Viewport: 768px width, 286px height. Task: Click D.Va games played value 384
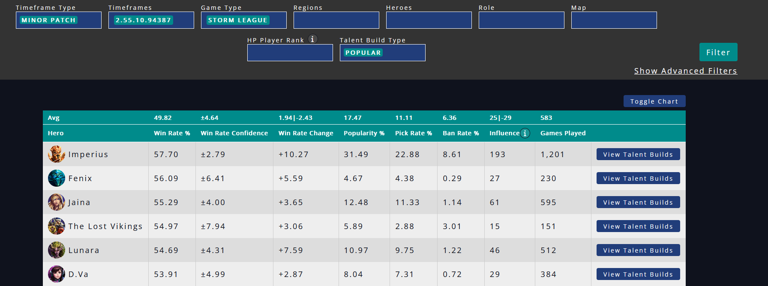coord(549,274)
